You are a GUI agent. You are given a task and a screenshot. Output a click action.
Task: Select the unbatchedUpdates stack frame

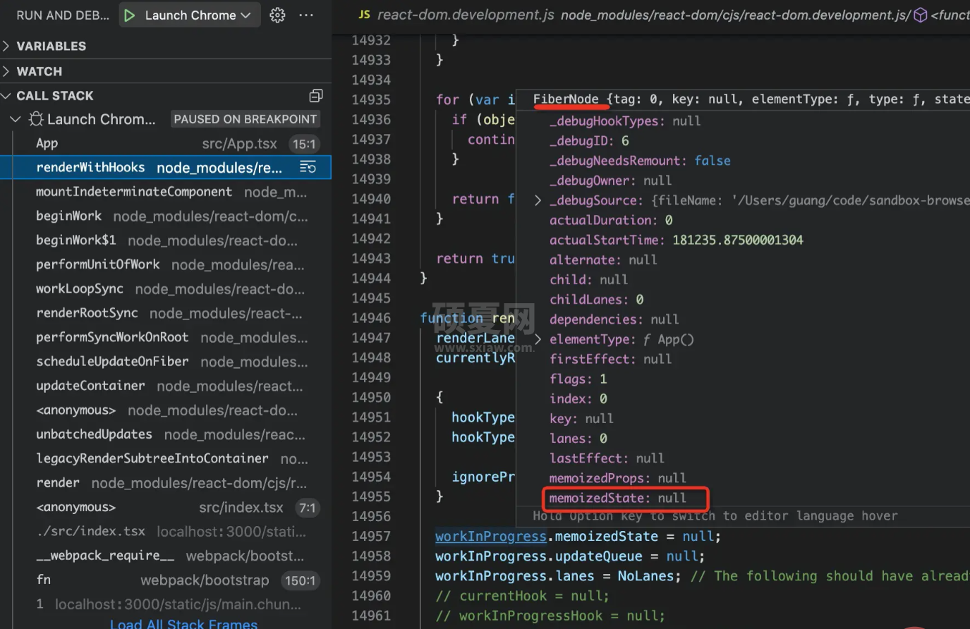(165, 434)
